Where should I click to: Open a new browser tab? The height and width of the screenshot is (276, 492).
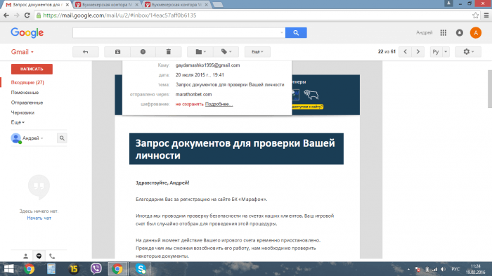pyautogui.click(x=218, y=5)
